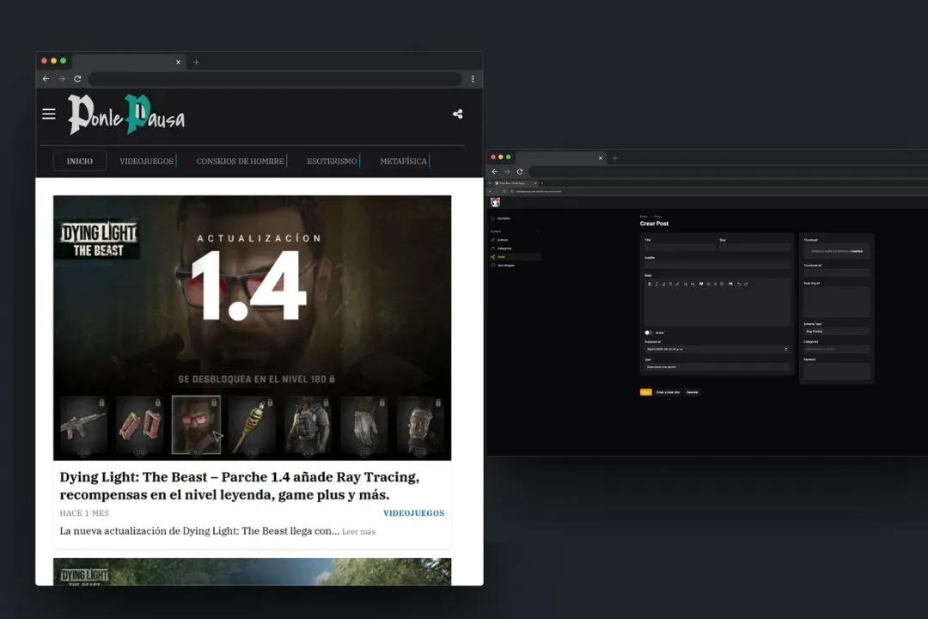Screen dimensions: 928x619
Task: Go to the ESOTERISMO navigation tab
Action: tap(332, 162)
